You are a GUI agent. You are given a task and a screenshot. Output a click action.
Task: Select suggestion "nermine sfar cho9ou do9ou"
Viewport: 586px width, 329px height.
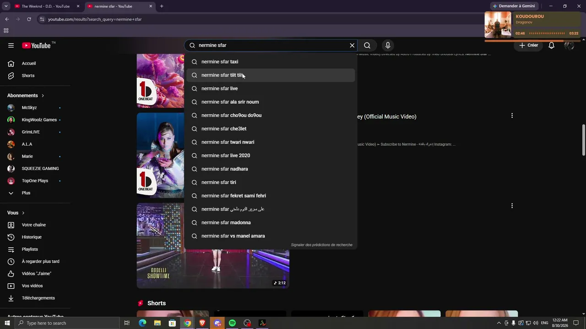271,115
